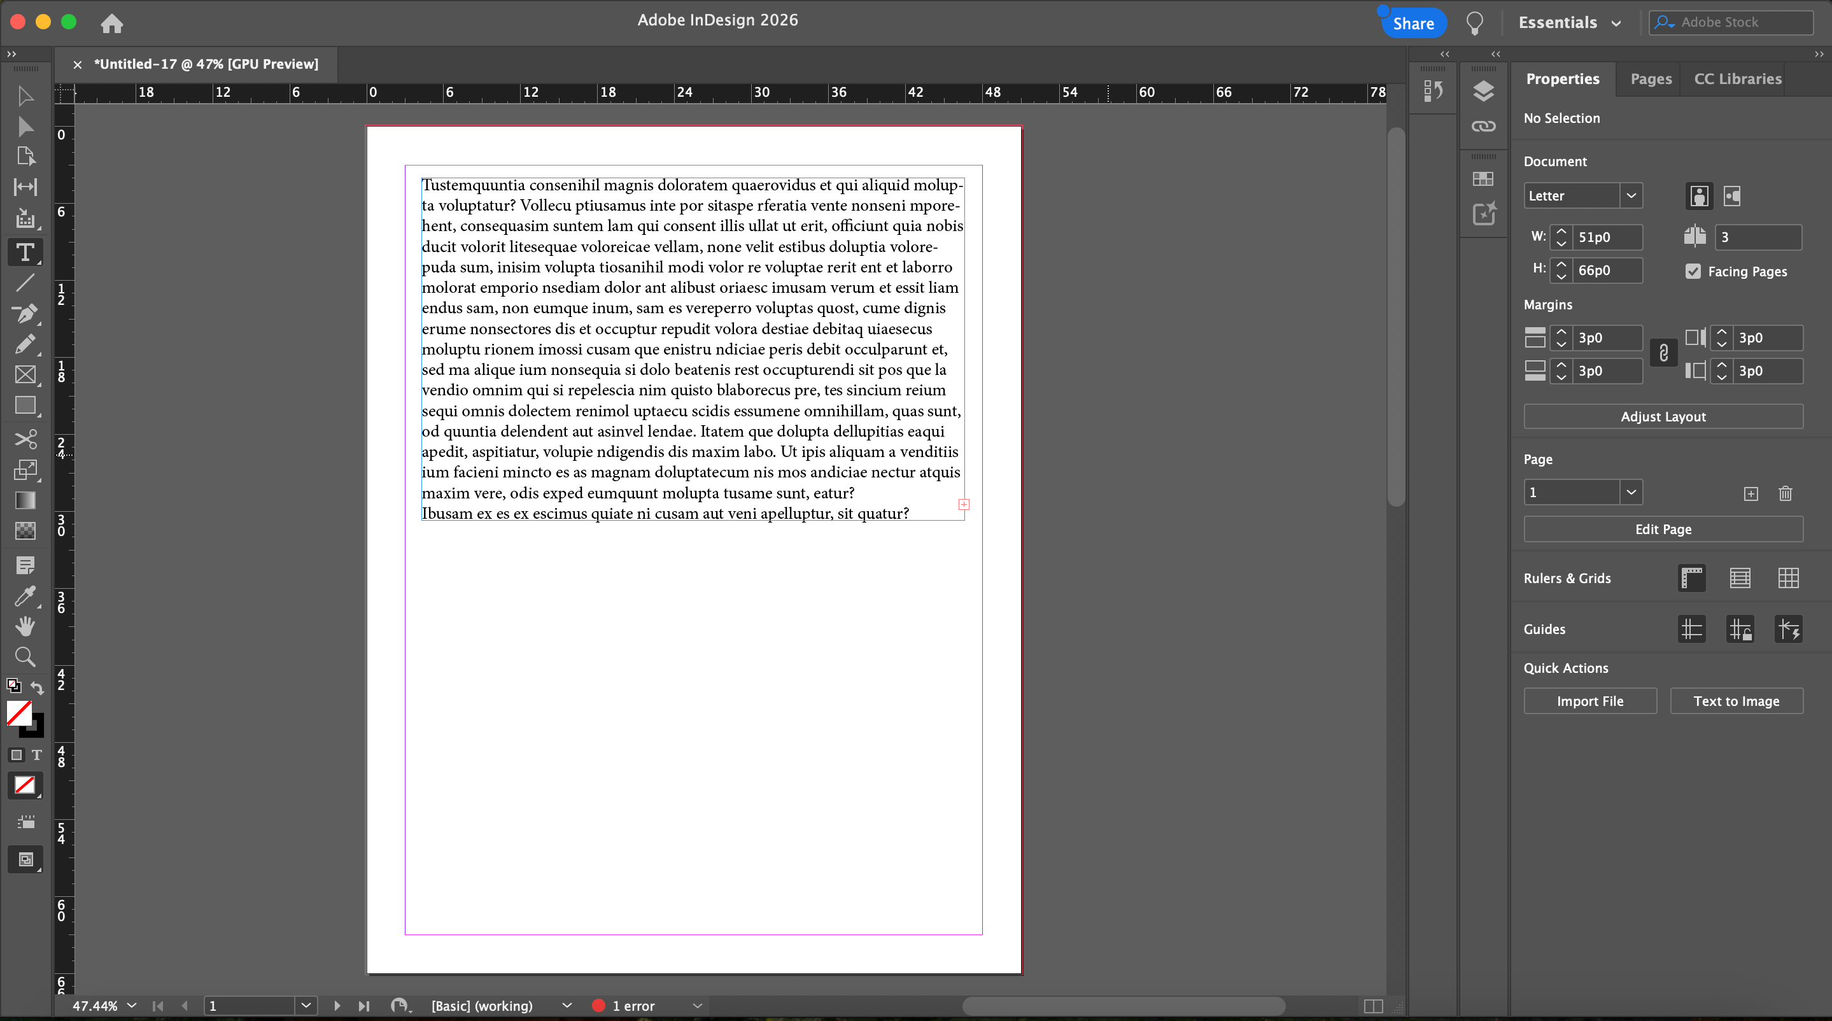Choose the Zoom tool
This screenshot has height=1021, width=1832.
coord(25,656)
